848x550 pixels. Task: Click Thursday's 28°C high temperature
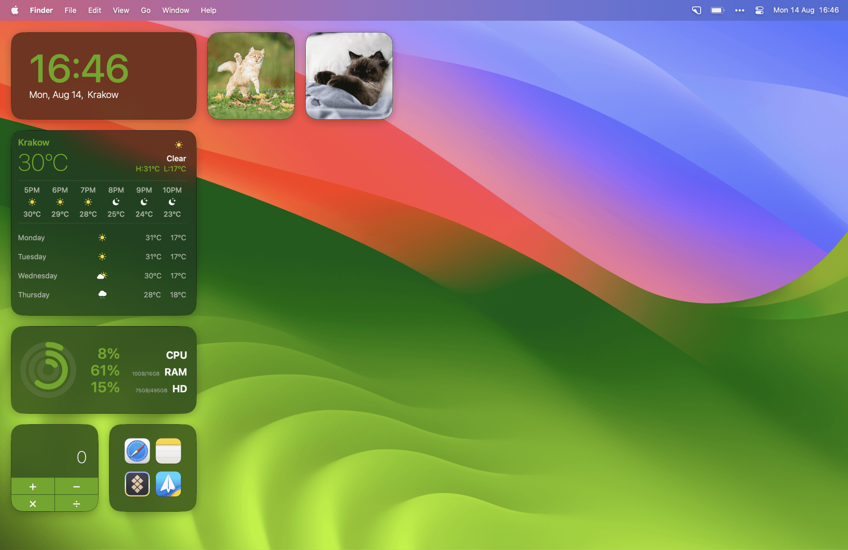pos(152,295)
